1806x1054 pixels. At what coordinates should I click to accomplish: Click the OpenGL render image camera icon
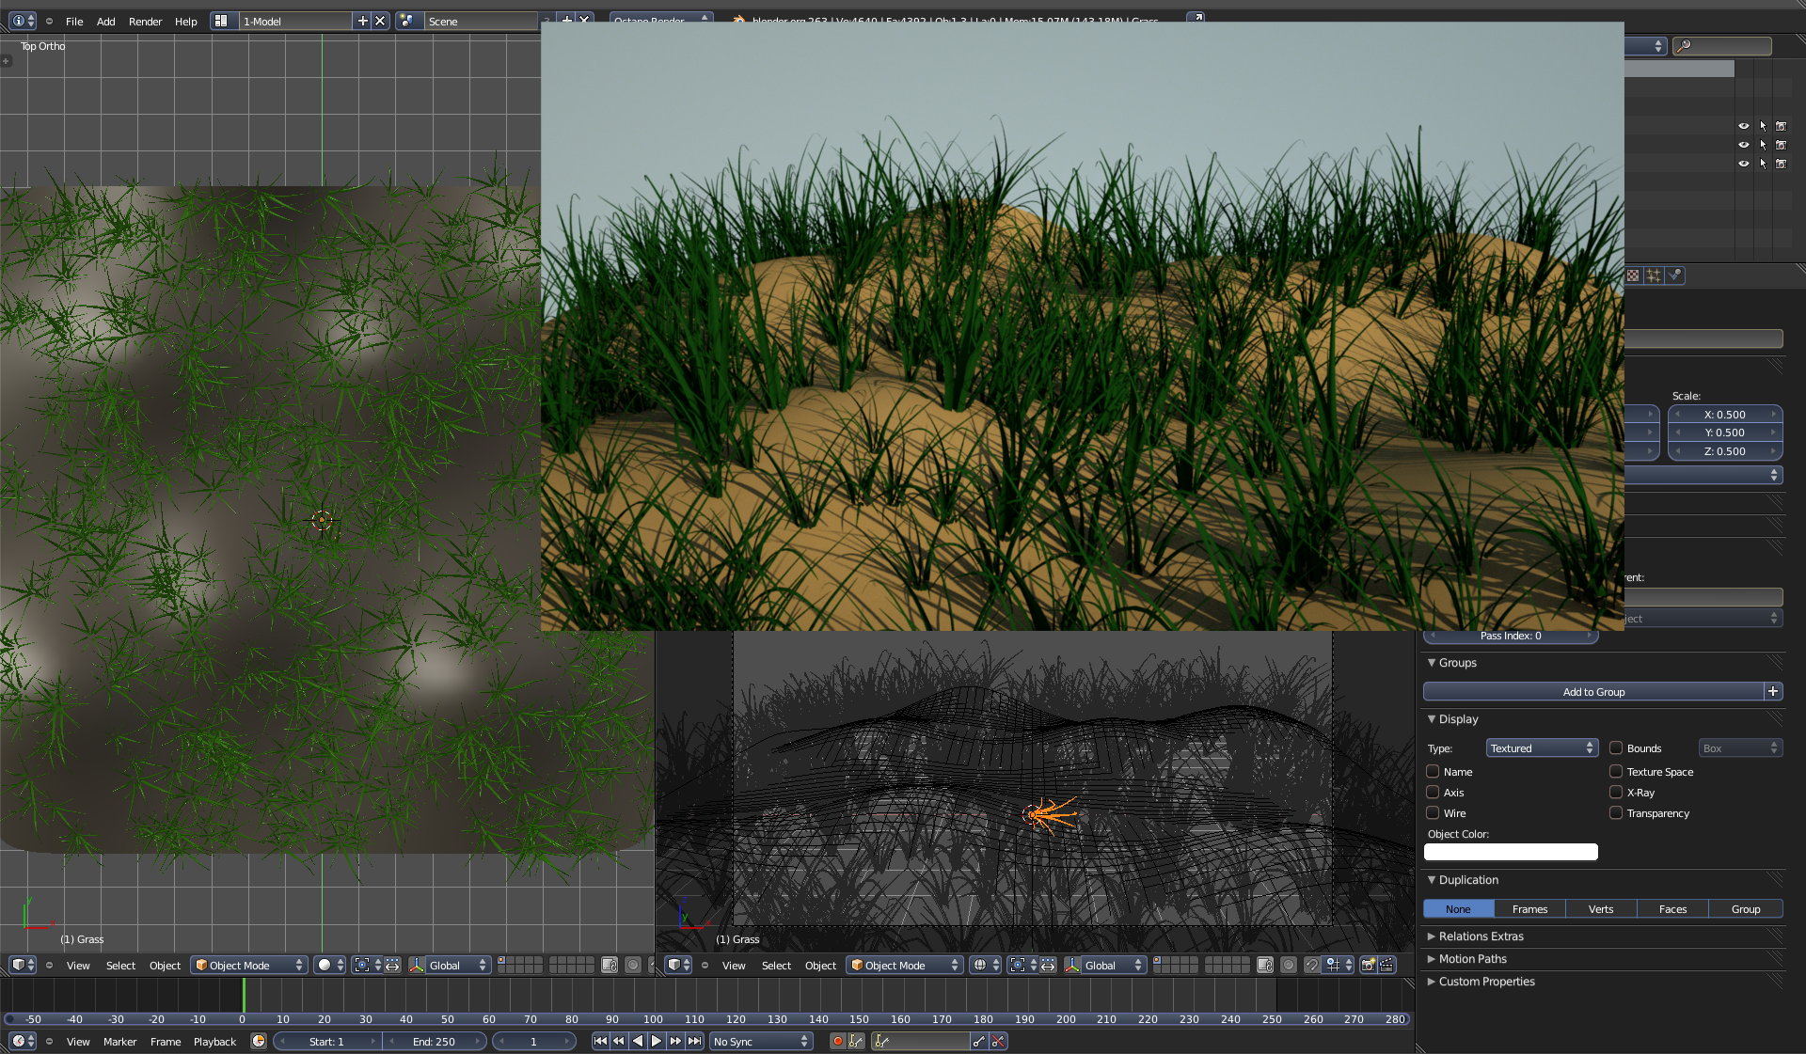tap(1368, 965)
